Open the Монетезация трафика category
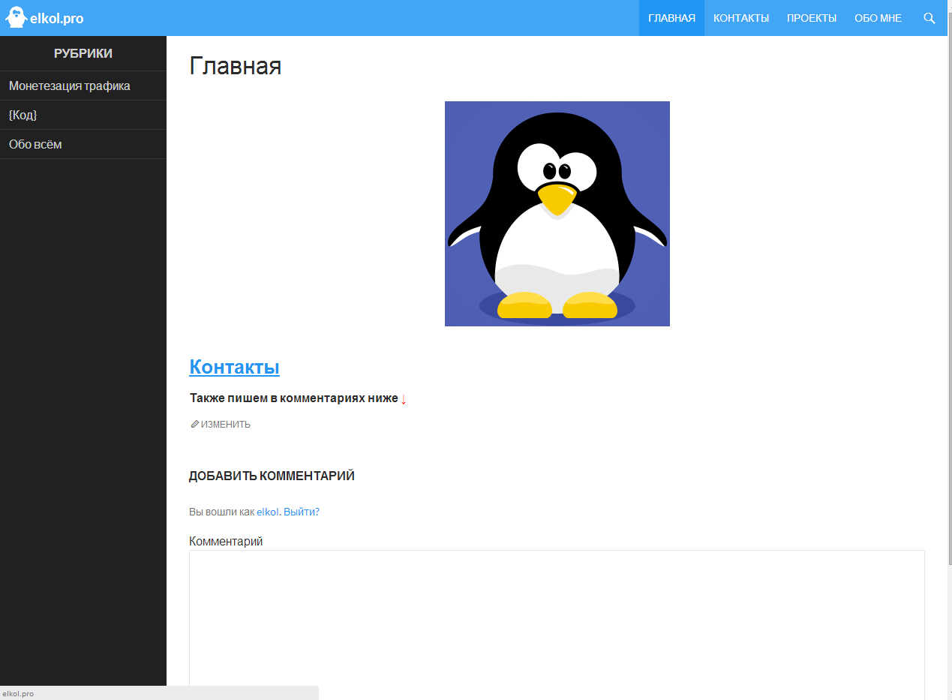Viewport: 952px width, 700px height. (x=70, y=86)
